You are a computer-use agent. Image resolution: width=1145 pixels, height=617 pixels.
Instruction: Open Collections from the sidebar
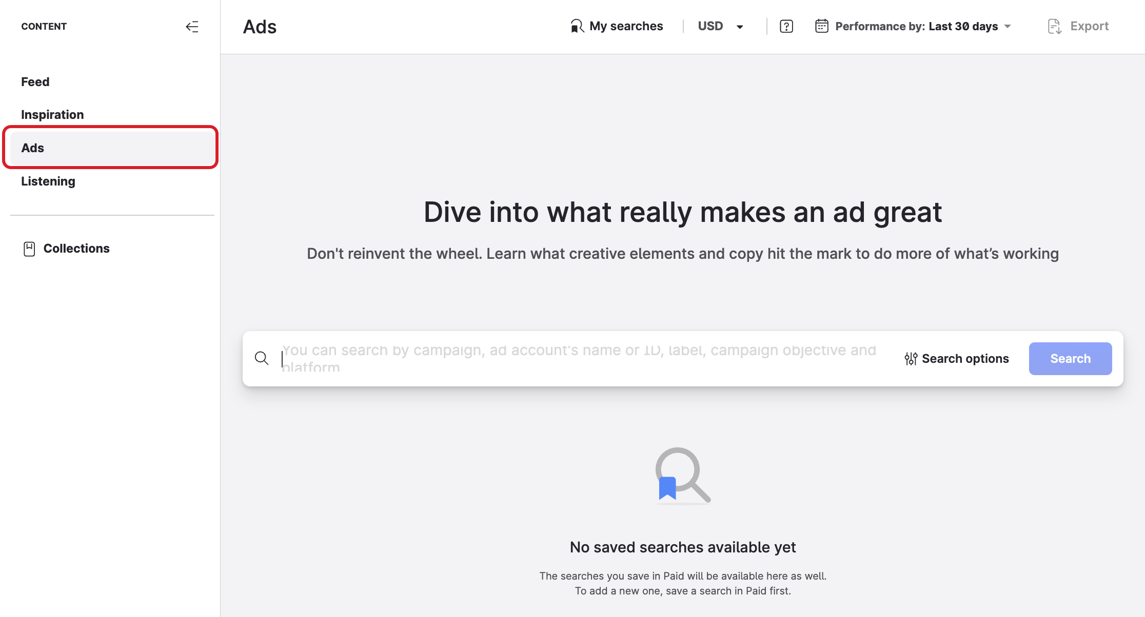click(x=76, y=249)
